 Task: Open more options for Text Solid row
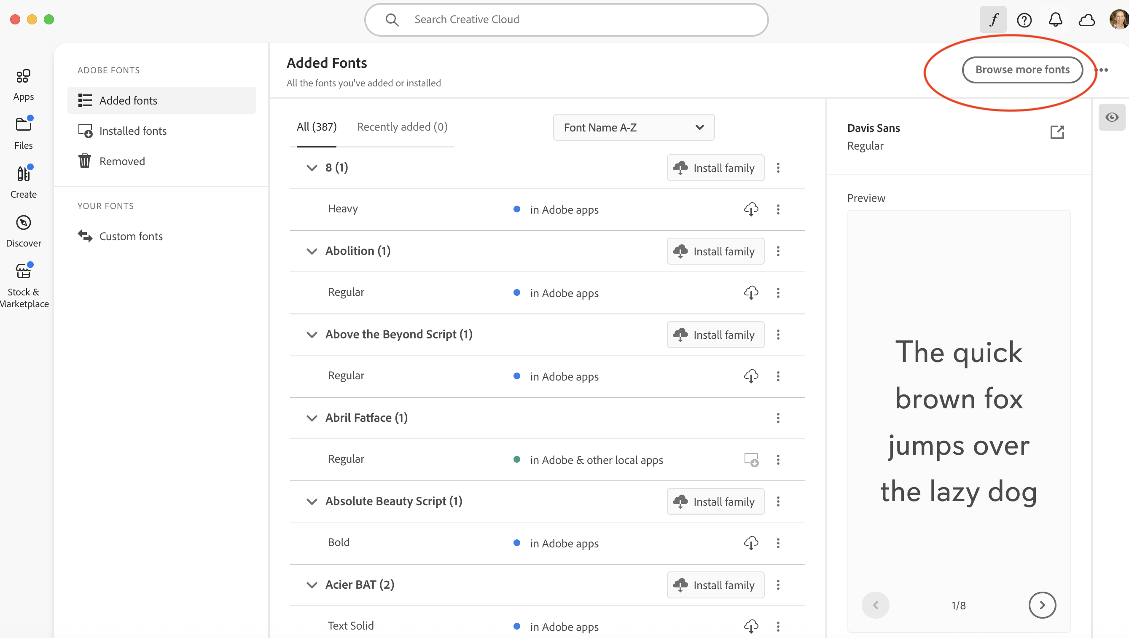778,627
